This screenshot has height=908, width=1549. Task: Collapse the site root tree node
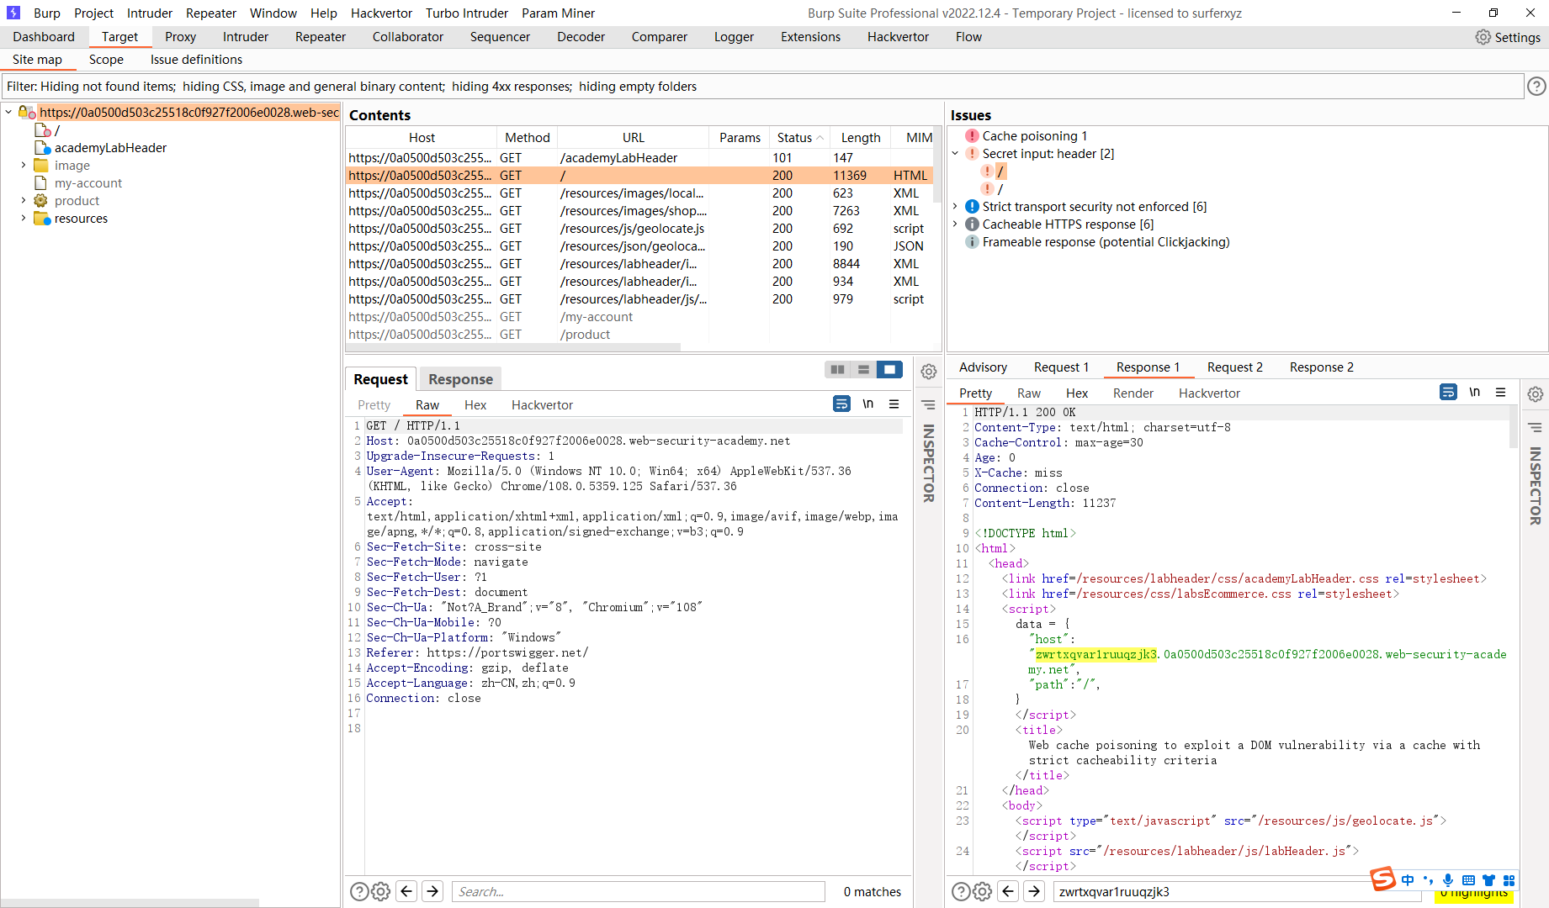click(x=8, y=112)
